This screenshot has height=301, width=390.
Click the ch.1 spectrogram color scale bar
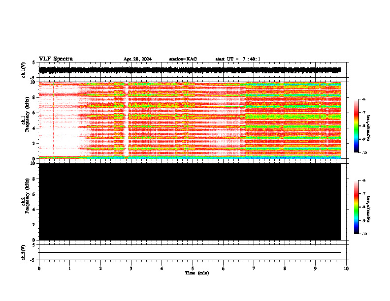pos(356,126)
